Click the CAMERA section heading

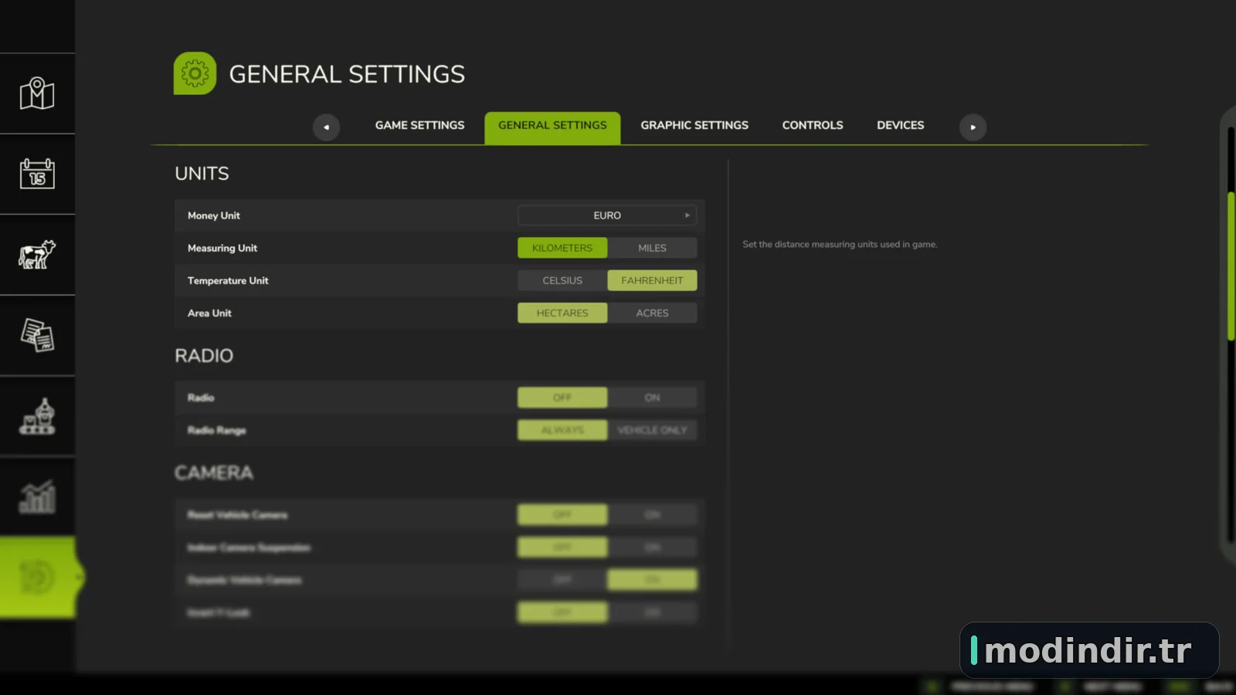coord(214,473)
